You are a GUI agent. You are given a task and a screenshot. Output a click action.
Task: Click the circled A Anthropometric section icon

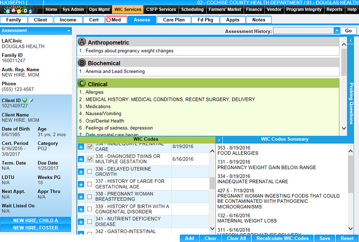point(82,42)
